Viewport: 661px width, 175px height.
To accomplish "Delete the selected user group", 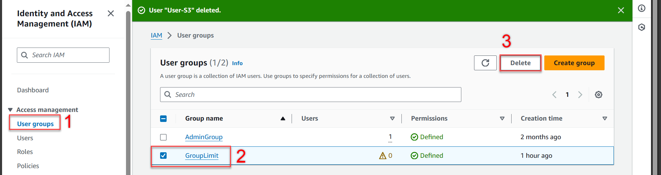I will pyautogui.click(x=520, y=63).
